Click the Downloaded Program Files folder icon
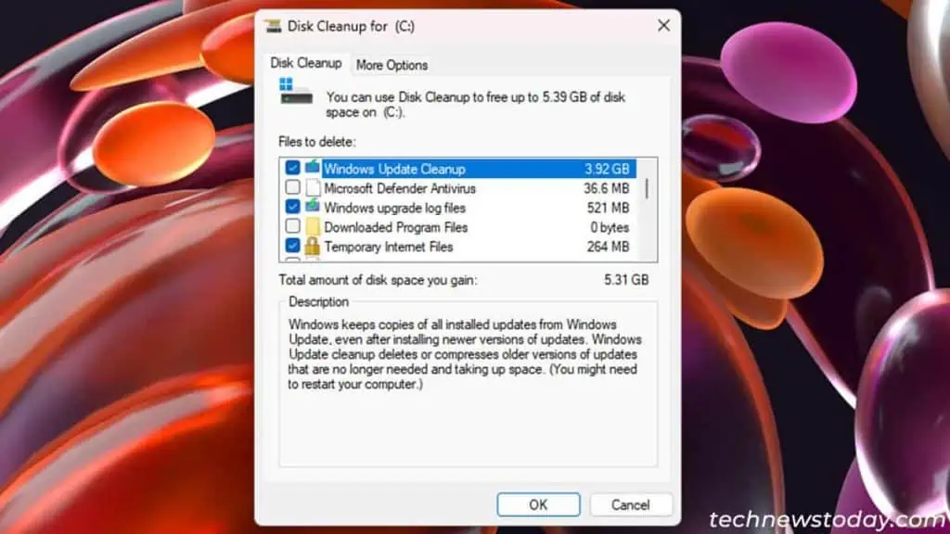Image resolution: width=950 pixels, height=534 pixels. pyautogui.click(x=313, y=227)
